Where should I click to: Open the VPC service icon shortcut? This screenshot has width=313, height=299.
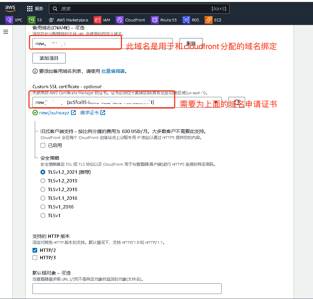coord(9,20)
